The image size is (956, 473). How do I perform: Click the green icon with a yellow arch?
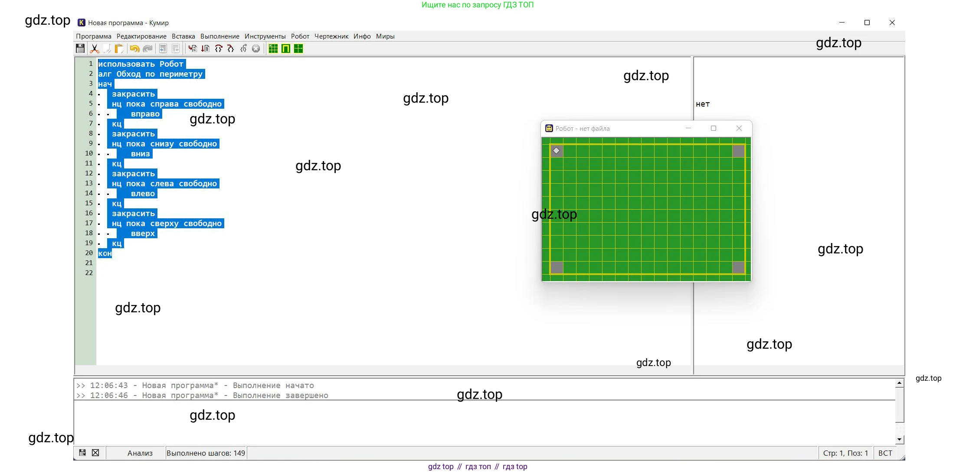(286, 49)
